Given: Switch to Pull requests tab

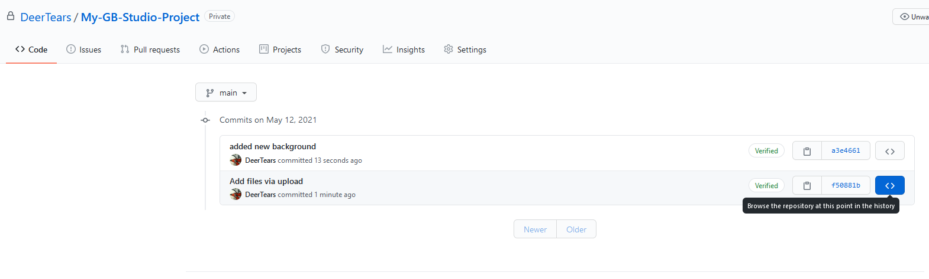Looking at the screenshot, I should click(150, 50).
